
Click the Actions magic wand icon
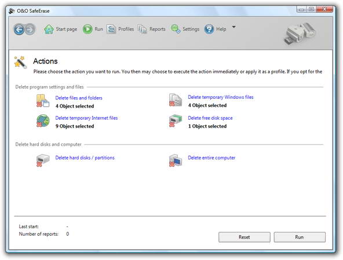20,62
